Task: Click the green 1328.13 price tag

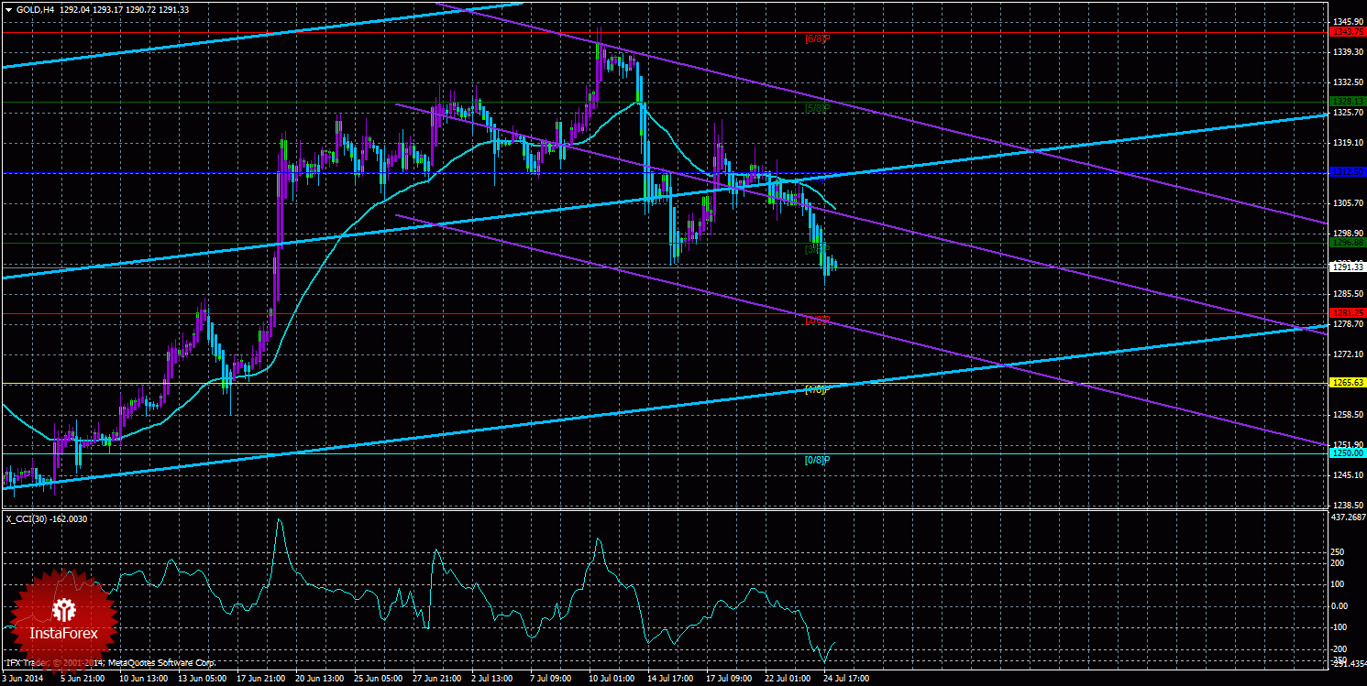Action: [x=1348, y=102]
